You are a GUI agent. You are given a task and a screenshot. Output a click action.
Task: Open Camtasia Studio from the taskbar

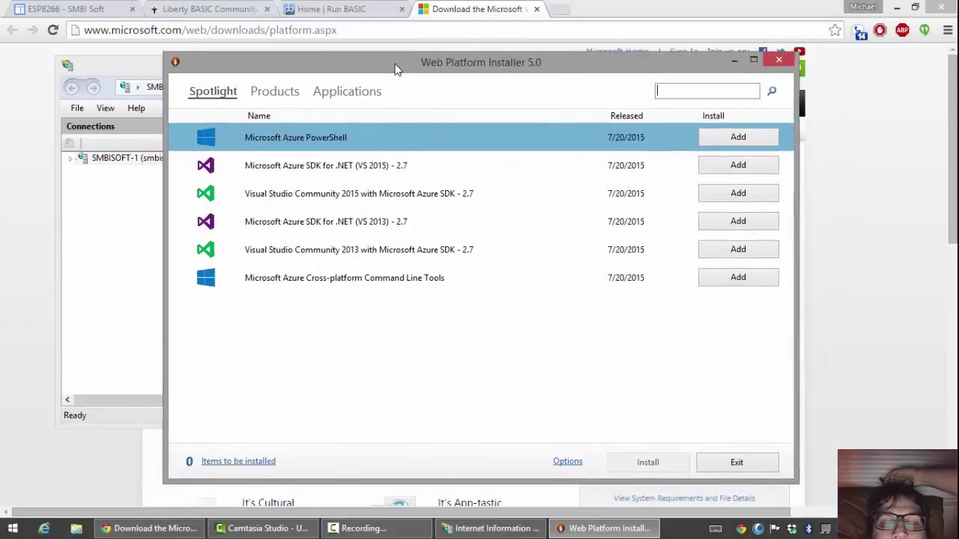[262, 529]
